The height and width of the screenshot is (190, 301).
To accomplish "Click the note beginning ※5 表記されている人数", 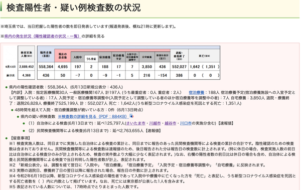I will pos(74,186).
